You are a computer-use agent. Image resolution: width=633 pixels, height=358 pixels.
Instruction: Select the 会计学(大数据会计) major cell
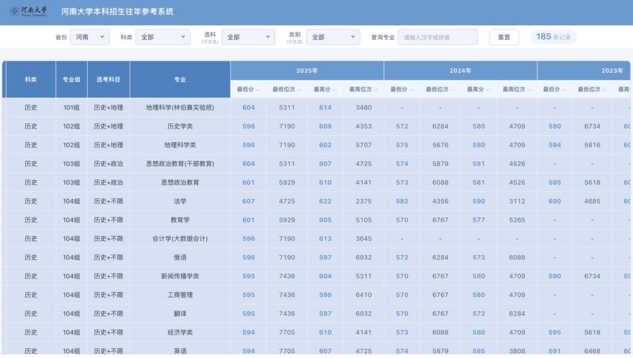[x=180, y=239]
